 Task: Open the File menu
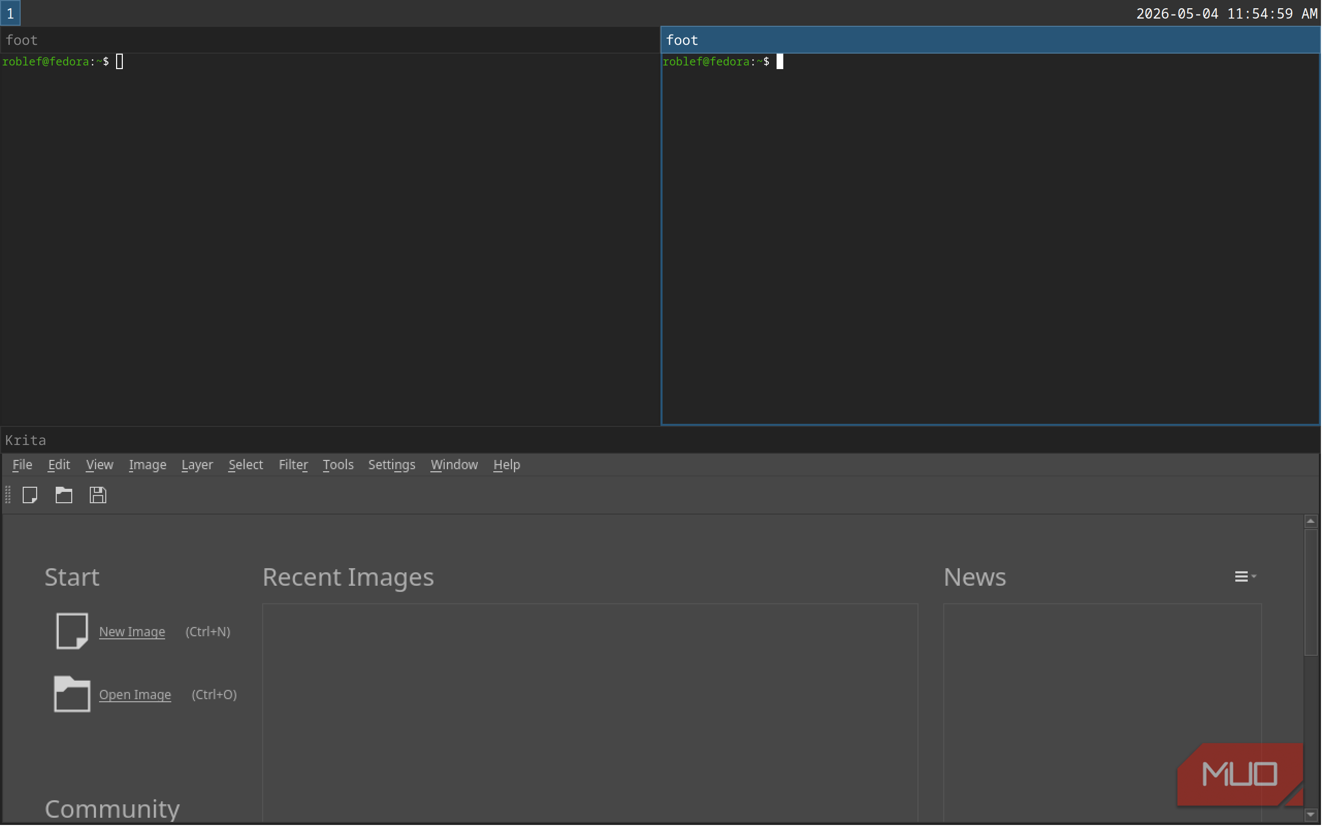point(22,465)
